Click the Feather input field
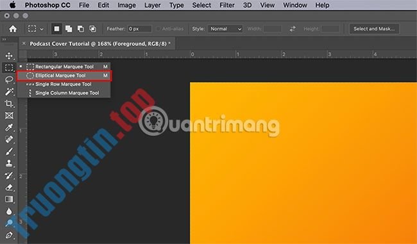 point(140,29)
